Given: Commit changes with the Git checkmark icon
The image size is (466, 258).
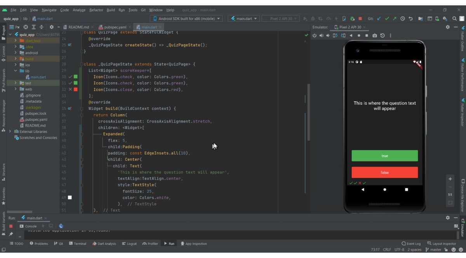Looking at the screenshot, I should pos(387,19).
